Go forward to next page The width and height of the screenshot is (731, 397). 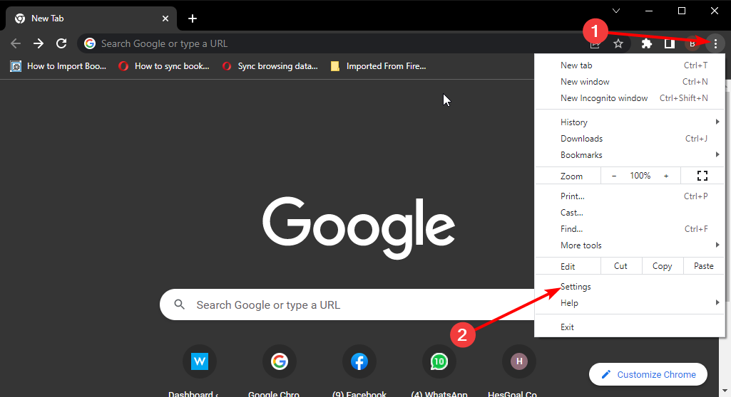pos(39,43)
